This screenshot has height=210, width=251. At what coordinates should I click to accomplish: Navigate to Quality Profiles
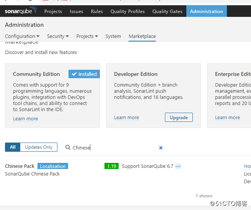(x=127, y=11)
